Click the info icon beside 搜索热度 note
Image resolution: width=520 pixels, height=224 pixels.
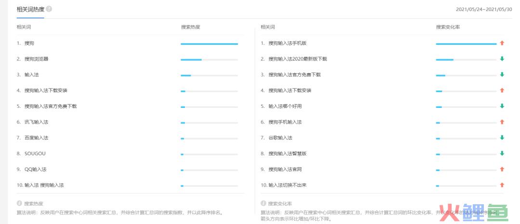click(19, 203)
